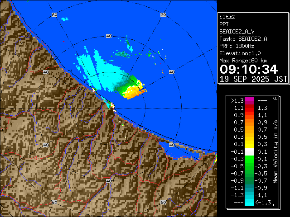The height and width of the screenshot is (217, 290).
Task: Click the PPI scan type label
Action: pos(224,24)
